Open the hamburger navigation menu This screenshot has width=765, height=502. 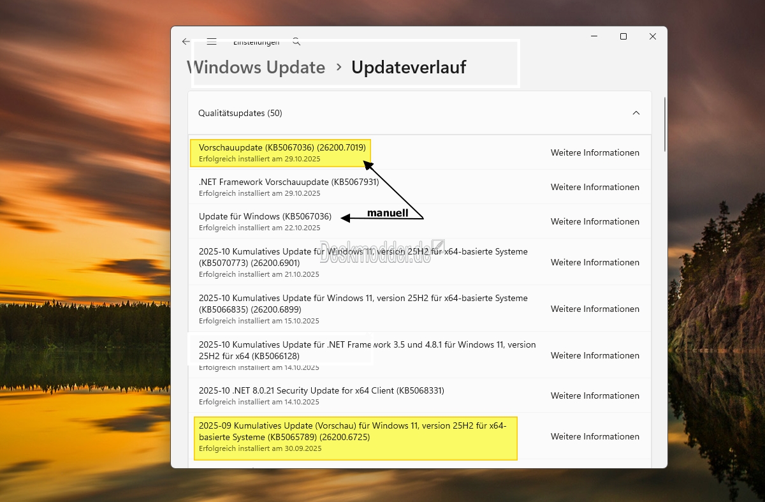212,41
